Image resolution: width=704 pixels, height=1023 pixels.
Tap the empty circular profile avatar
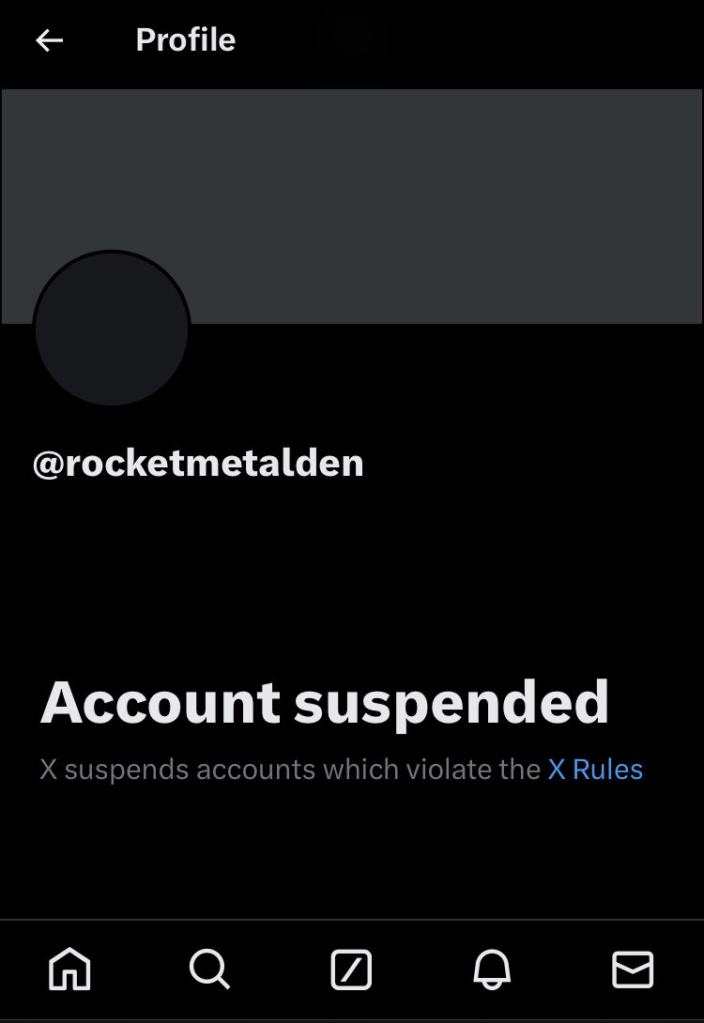click(112, 328)
